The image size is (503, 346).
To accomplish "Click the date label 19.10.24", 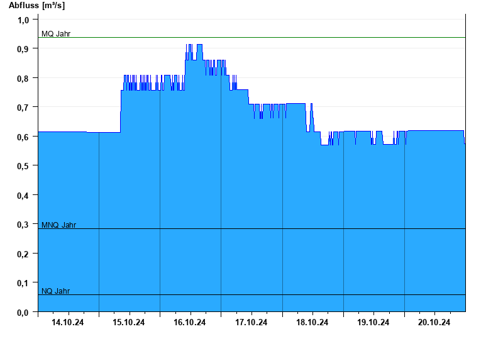I will coord(373,322).
